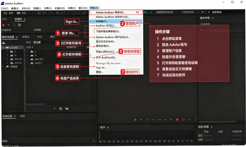Expand data (E:) in folder tree
The width and height of the screenshot is (246, 147).
point(7,59)
